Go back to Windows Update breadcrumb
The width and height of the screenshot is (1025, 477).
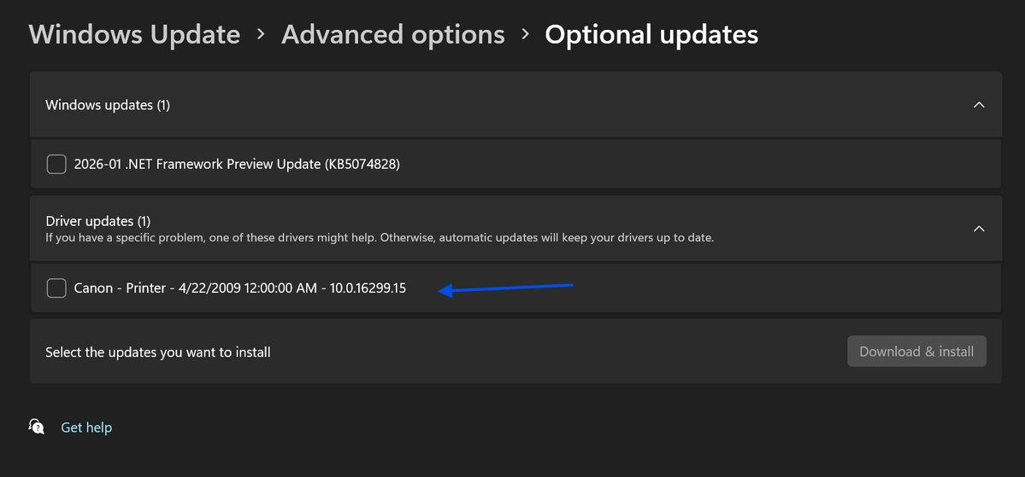[135, 35]
